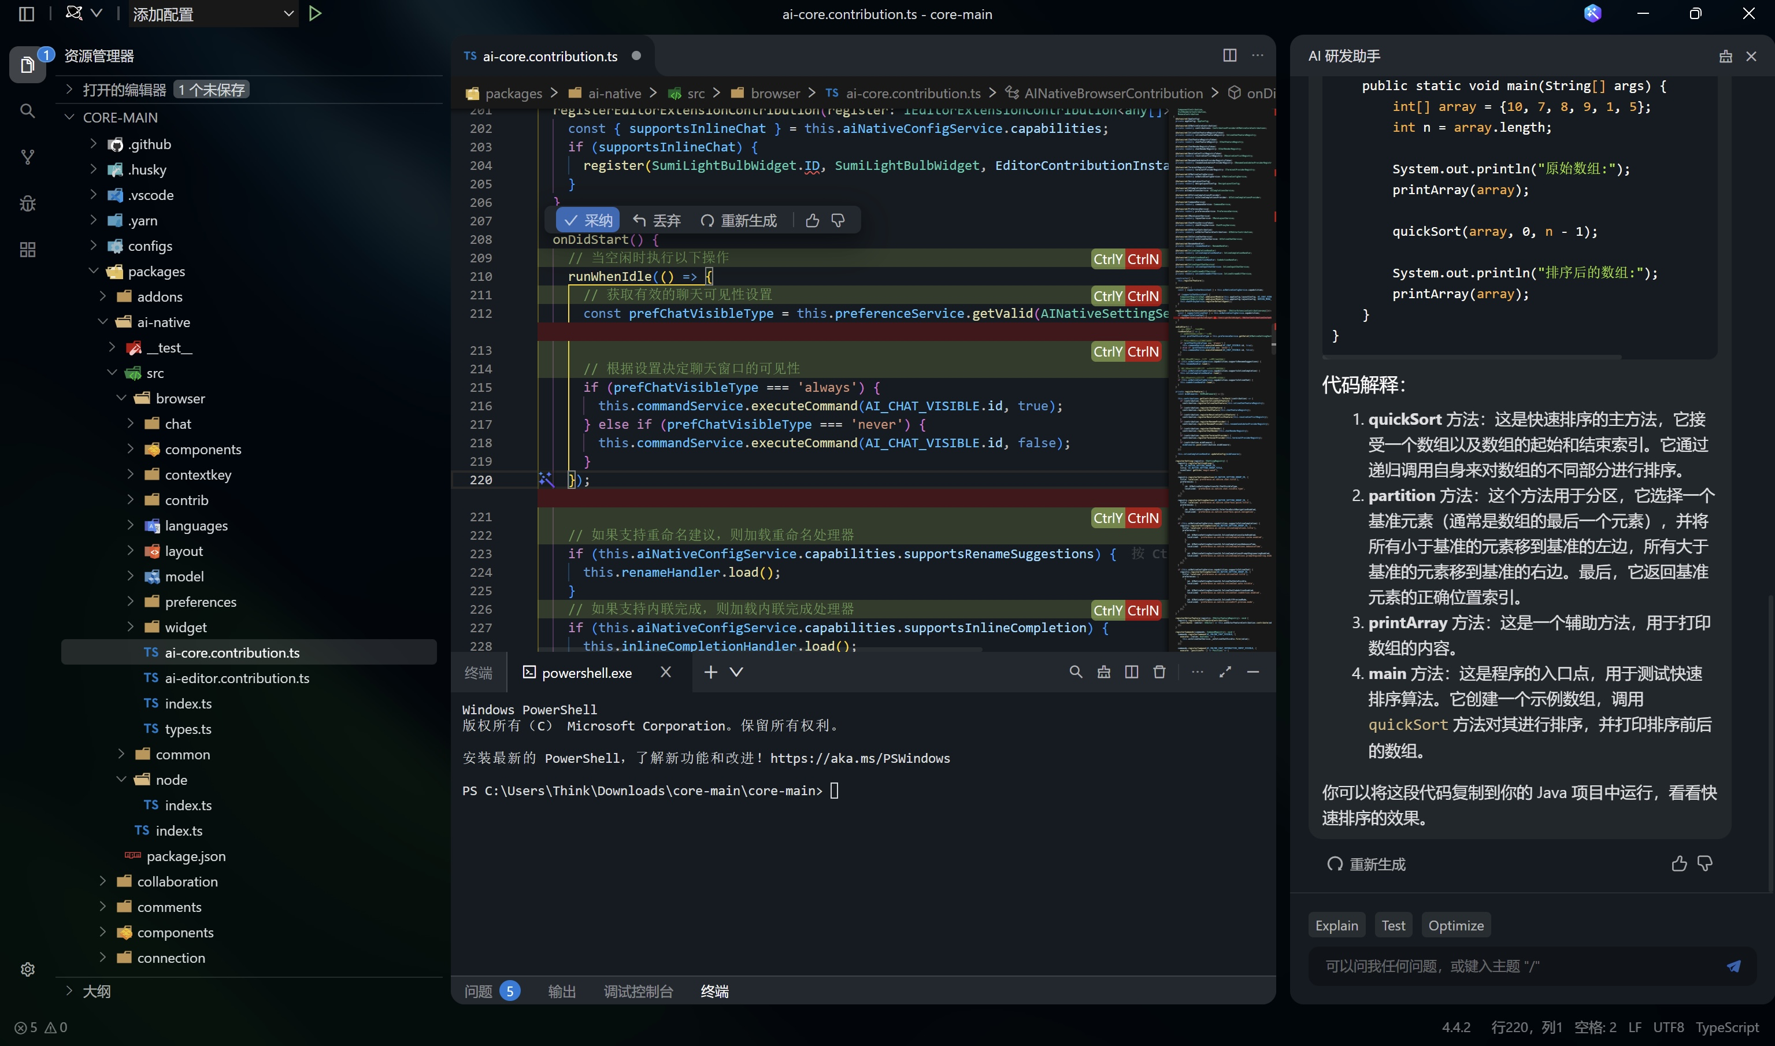Split the editor using split icon
Screen dimensions: 1775x1046
click(x=1229, y=55)
